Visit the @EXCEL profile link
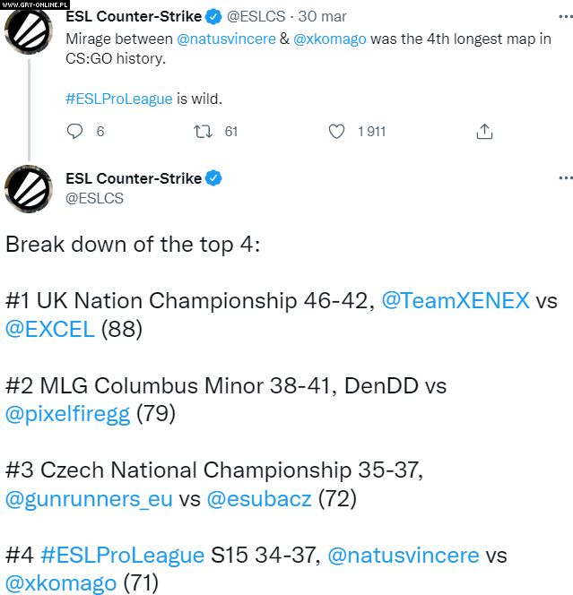This screenshot has height=595, width=573. pyautogui.click(x=50, y=329)
